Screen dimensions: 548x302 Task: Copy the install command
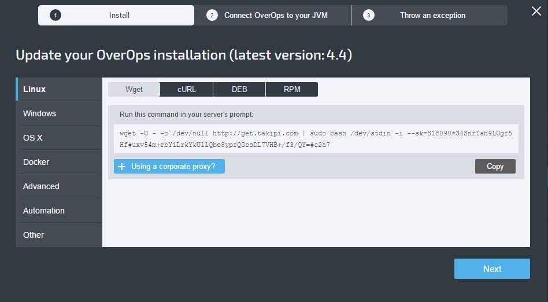pyautogui.click(x=495, y=167)
